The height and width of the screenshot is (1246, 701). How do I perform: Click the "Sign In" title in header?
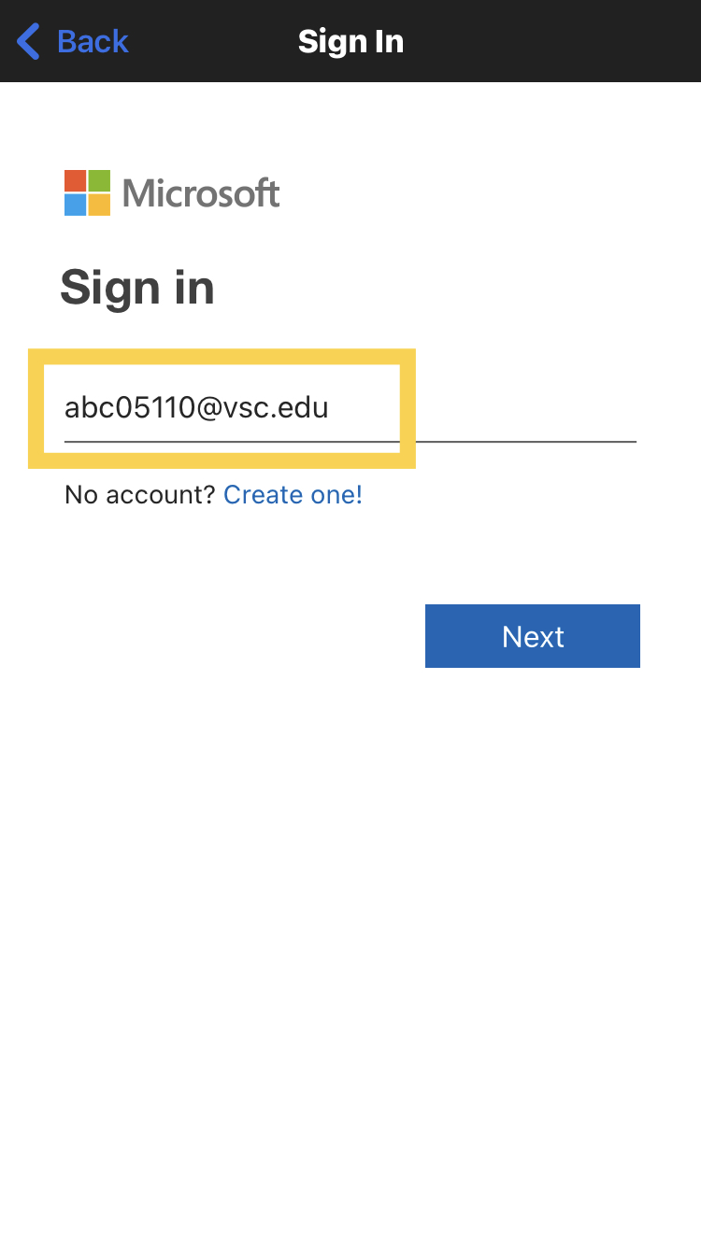[x=350, y=42]
